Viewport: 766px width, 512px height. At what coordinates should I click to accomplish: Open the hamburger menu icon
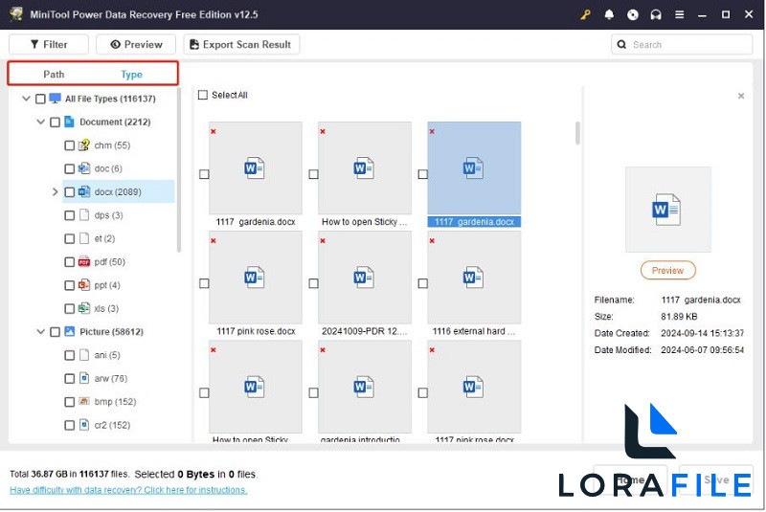679,14
